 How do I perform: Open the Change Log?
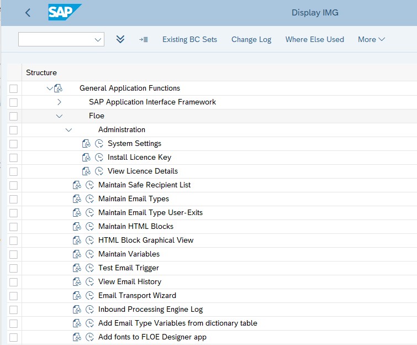tap(251, 39)
